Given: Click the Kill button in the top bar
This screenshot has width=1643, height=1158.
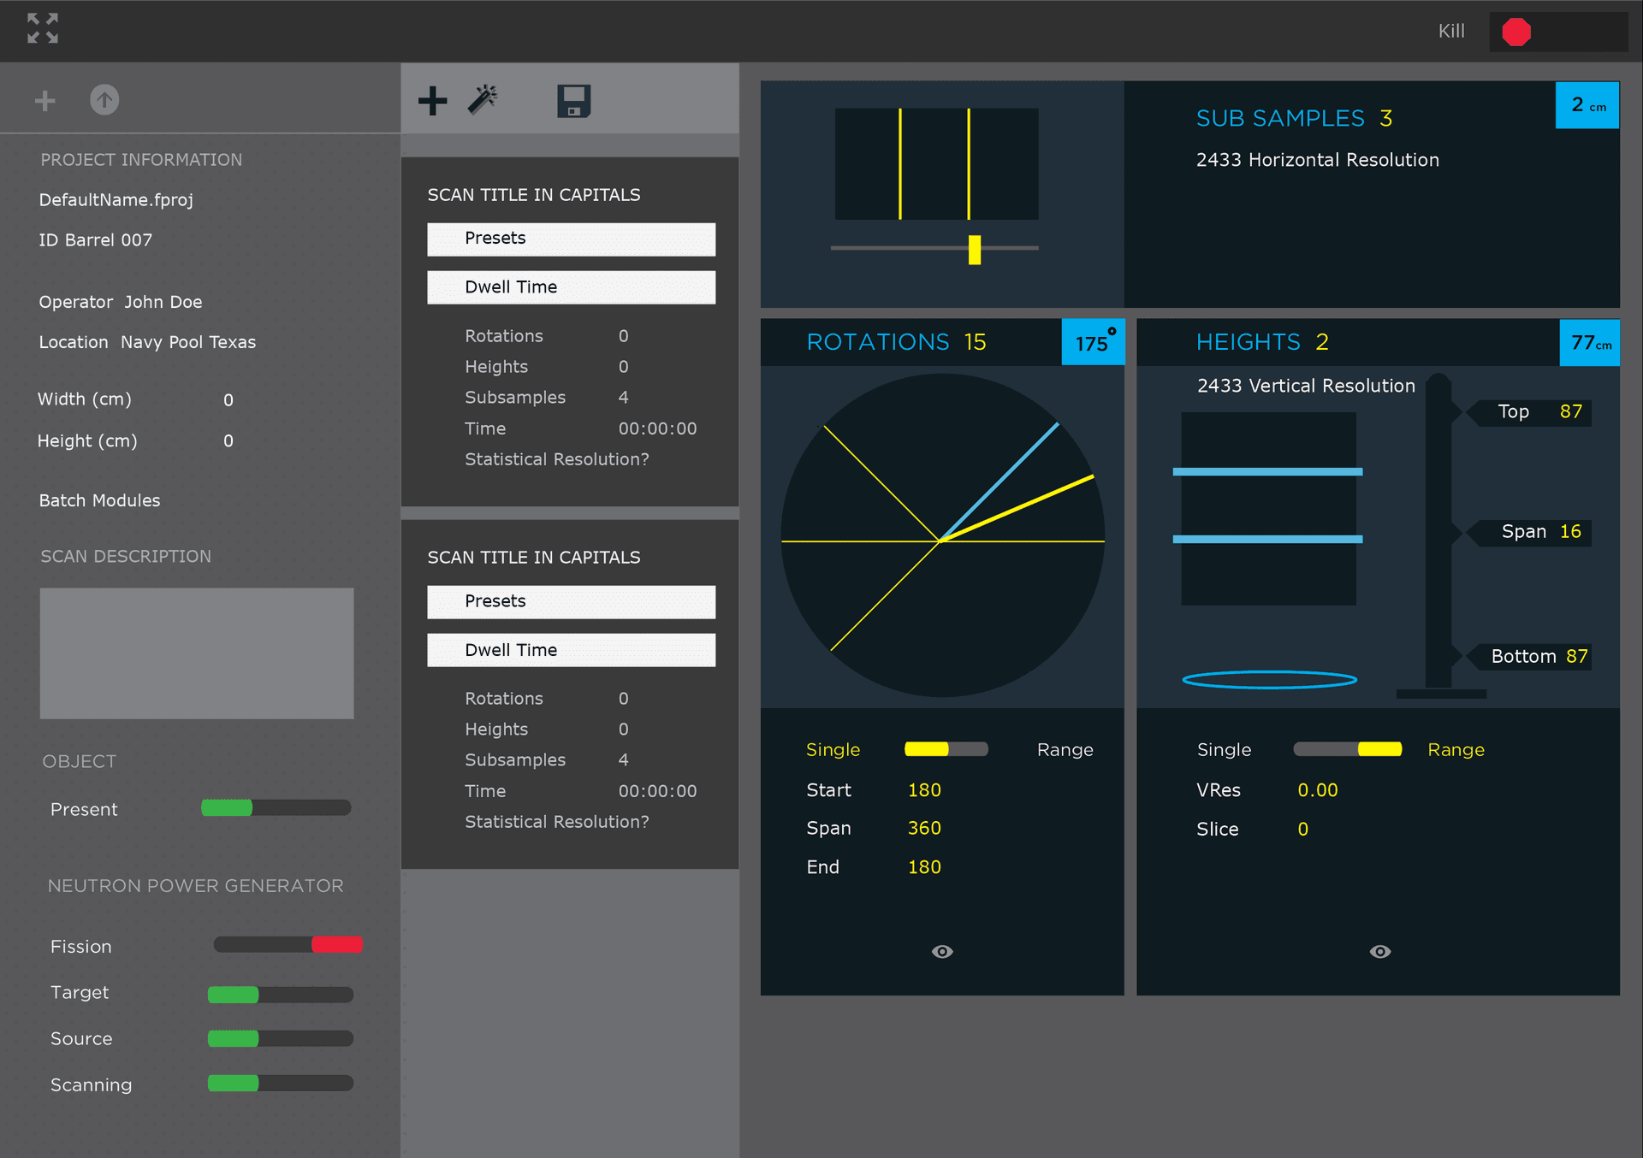Looking at the screenshot, I should (1451, 32).
